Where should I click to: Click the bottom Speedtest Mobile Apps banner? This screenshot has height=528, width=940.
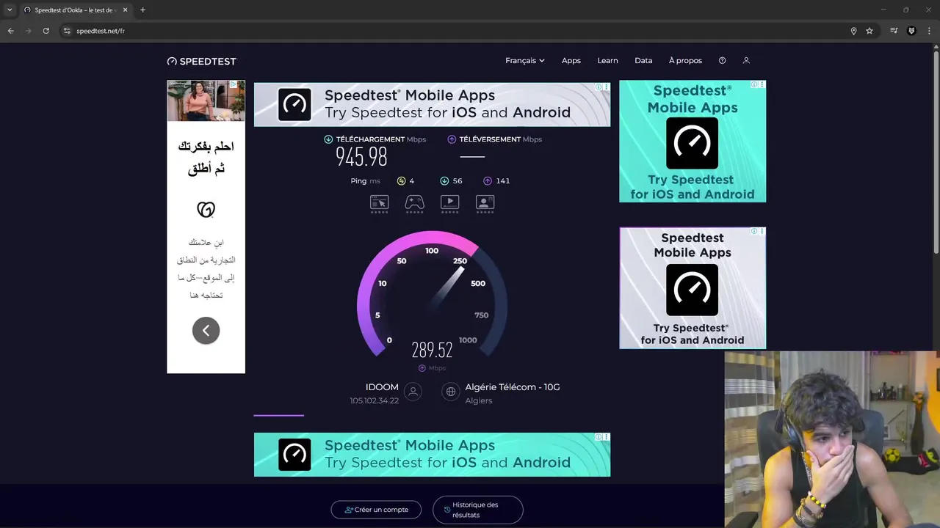(x=432, y=455)
